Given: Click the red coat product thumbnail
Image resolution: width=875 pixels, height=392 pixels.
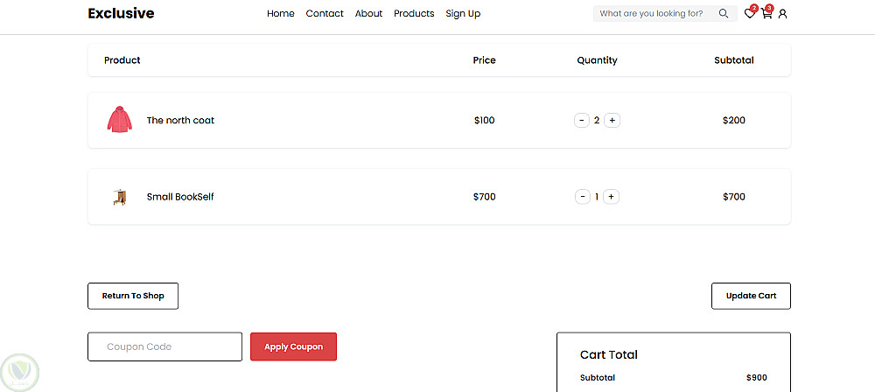Looking at the screenshot, I should point(120,120).
